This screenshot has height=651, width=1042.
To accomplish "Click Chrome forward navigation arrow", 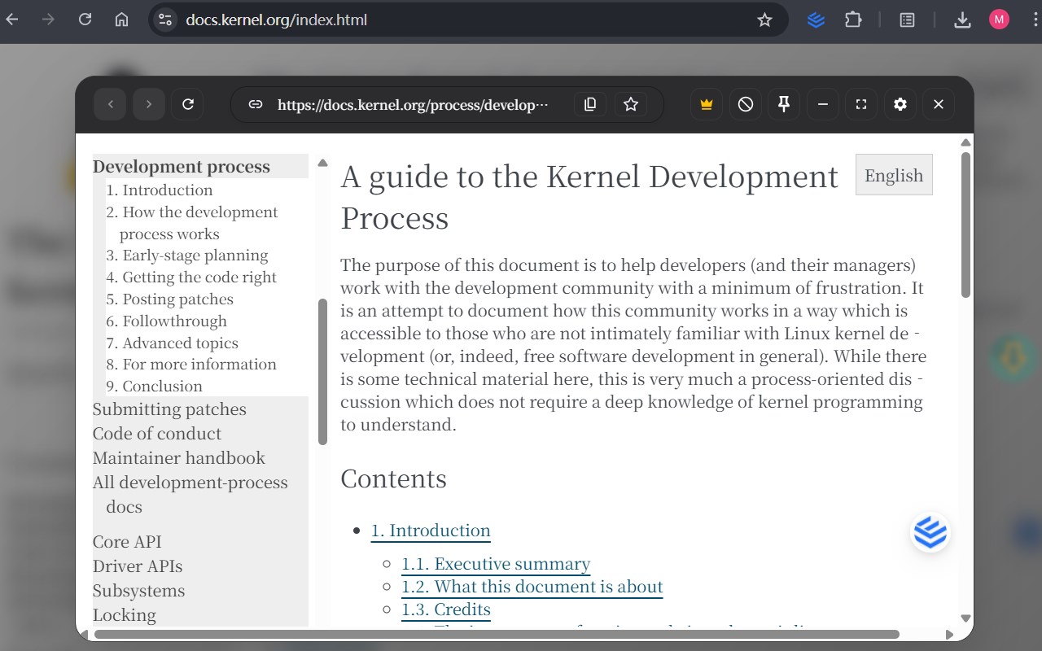I will 48,20.
